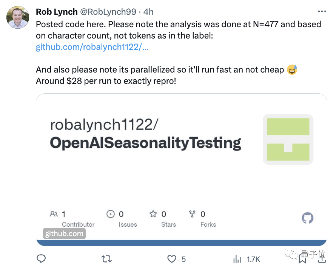This screenshot has width=336, height=269.
Task: Bookmark this tweet
Action: click(302, 259)
